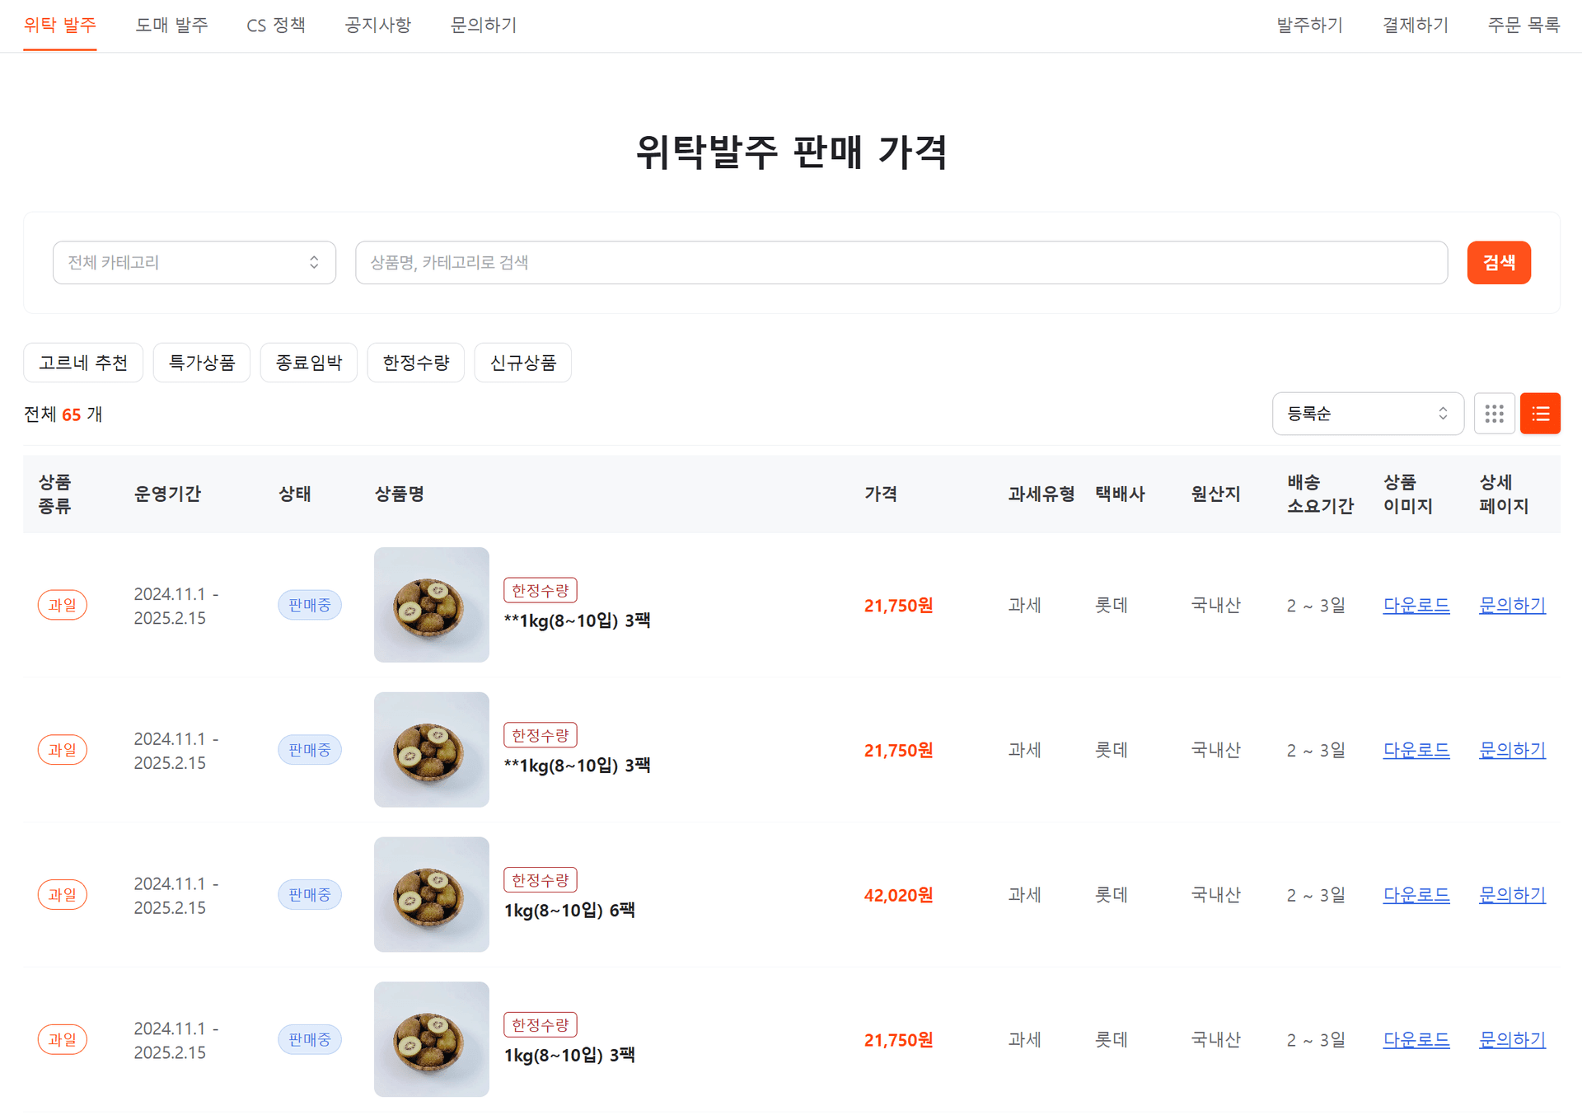Apply the 고르네 추천 filter
This screenshot has width=1582, height=1115.
tap(83, 363)
